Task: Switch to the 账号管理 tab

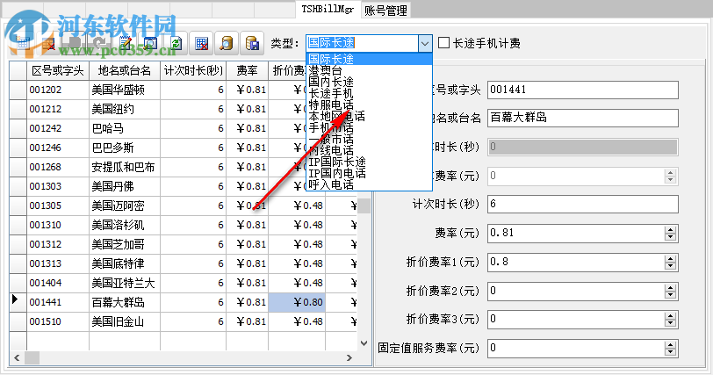Action: tap(385, 10)
